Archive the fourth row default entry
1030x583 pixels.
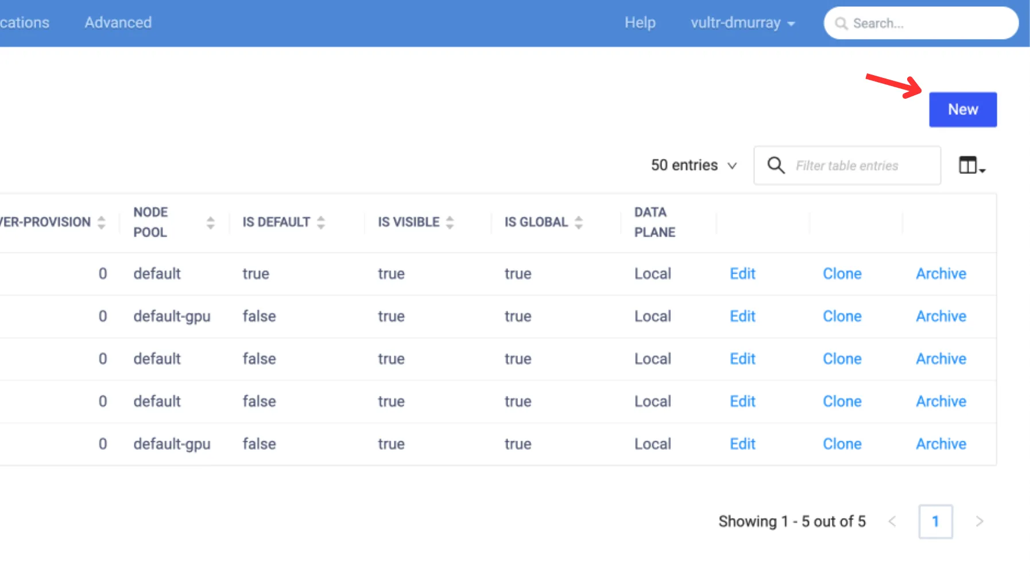pyautogui.click(x=941, y=401)
